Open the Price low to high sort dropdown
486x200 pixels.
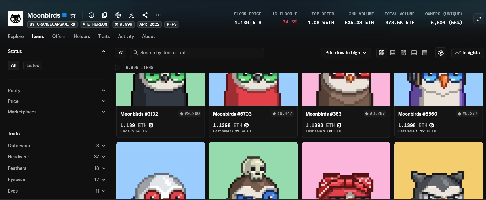click(x=346, y=53)
